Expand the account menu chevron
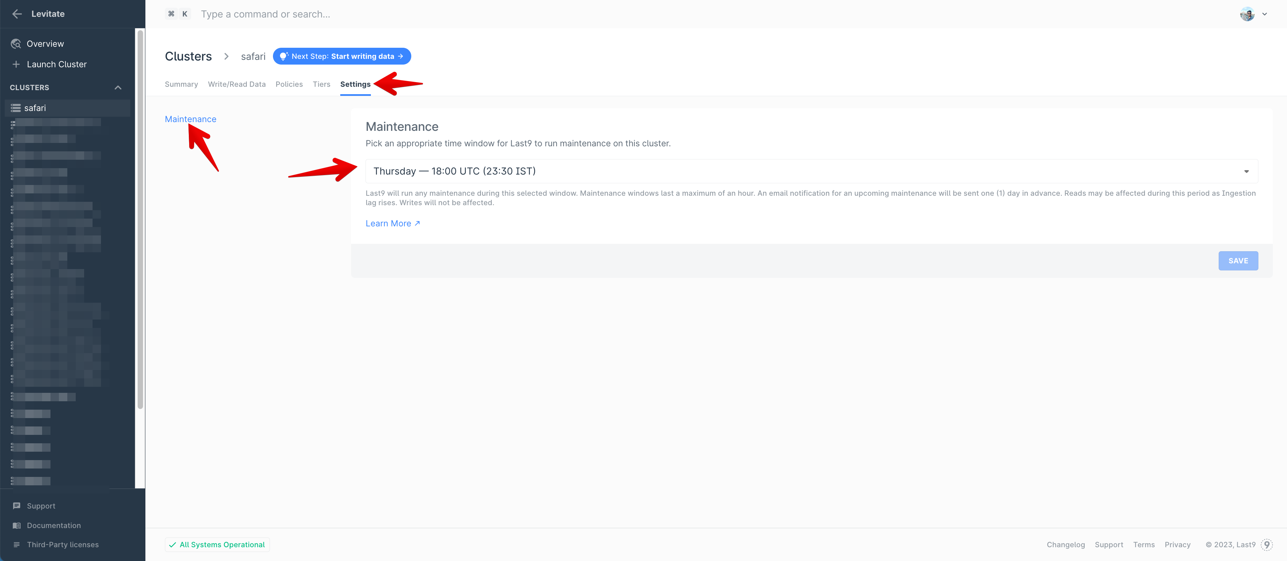The image size is (1287, 561). [x=1264, y=14]
